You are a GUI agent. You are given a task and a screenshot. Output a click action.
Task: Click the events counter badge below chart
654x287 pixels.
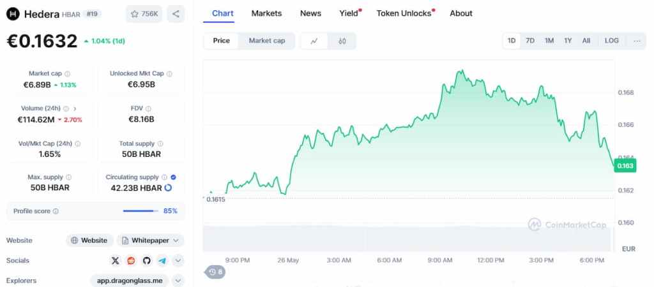pyautogui.click(x=215, y=272)
